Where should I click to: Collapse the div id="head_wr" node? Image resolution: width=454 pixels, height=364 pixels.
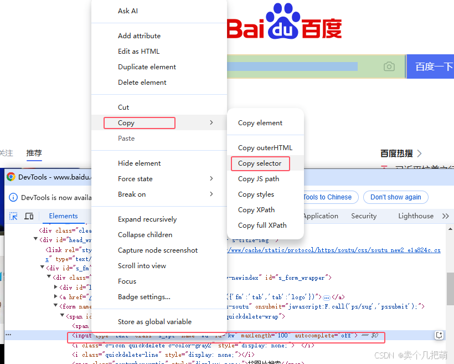pyautogui.click(x=35, y=239)
